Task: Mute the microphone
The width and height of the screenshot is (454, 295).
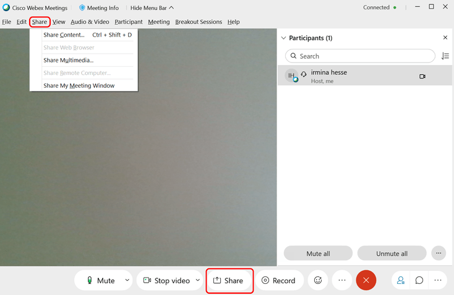Action: pos(100,280)
